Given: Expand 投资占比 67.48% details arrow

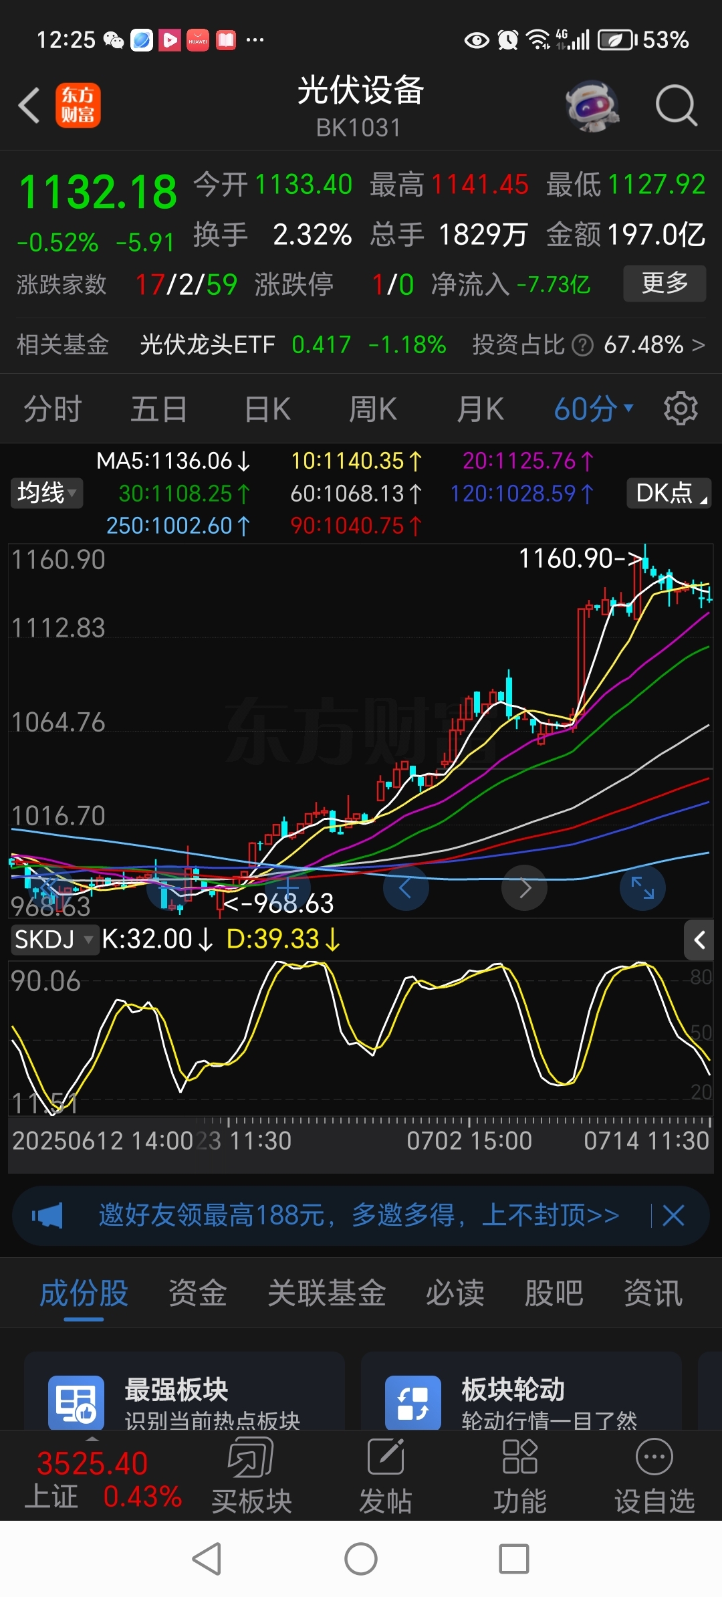Looking at the screenshot, I should (x=698, y=345).
